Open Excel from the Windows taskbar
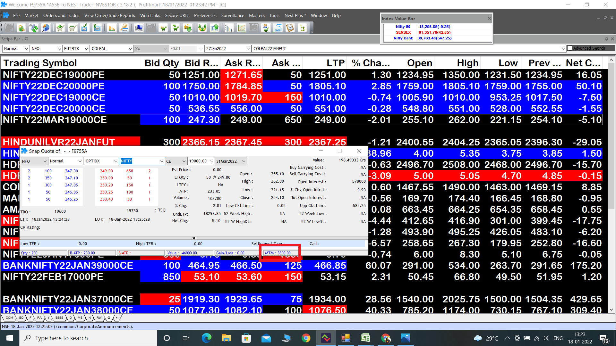 365,338
